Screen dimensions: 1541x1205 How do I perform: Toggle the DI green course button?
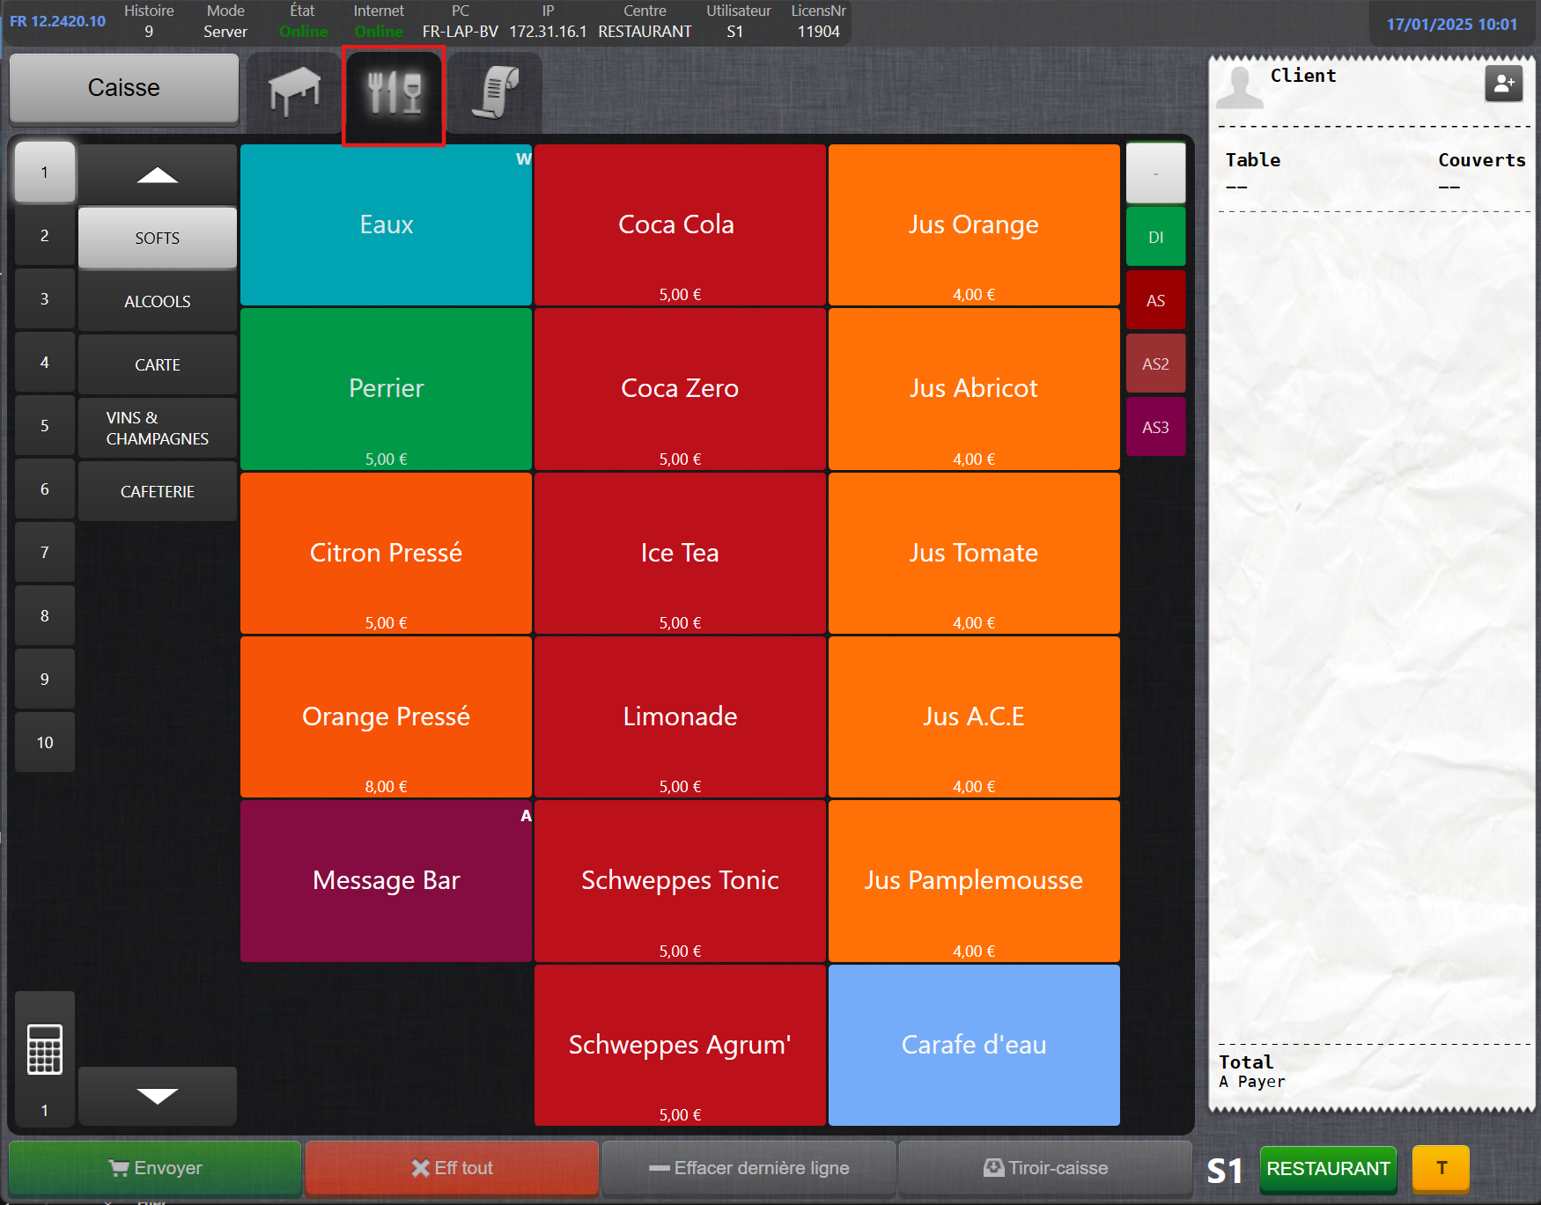(x=1155, y=238)
